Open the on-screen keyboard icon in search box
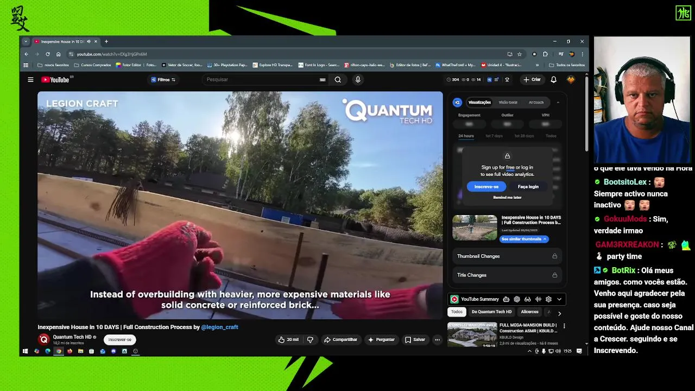Screen dimensions: 695x391 (x=323, y=80)
